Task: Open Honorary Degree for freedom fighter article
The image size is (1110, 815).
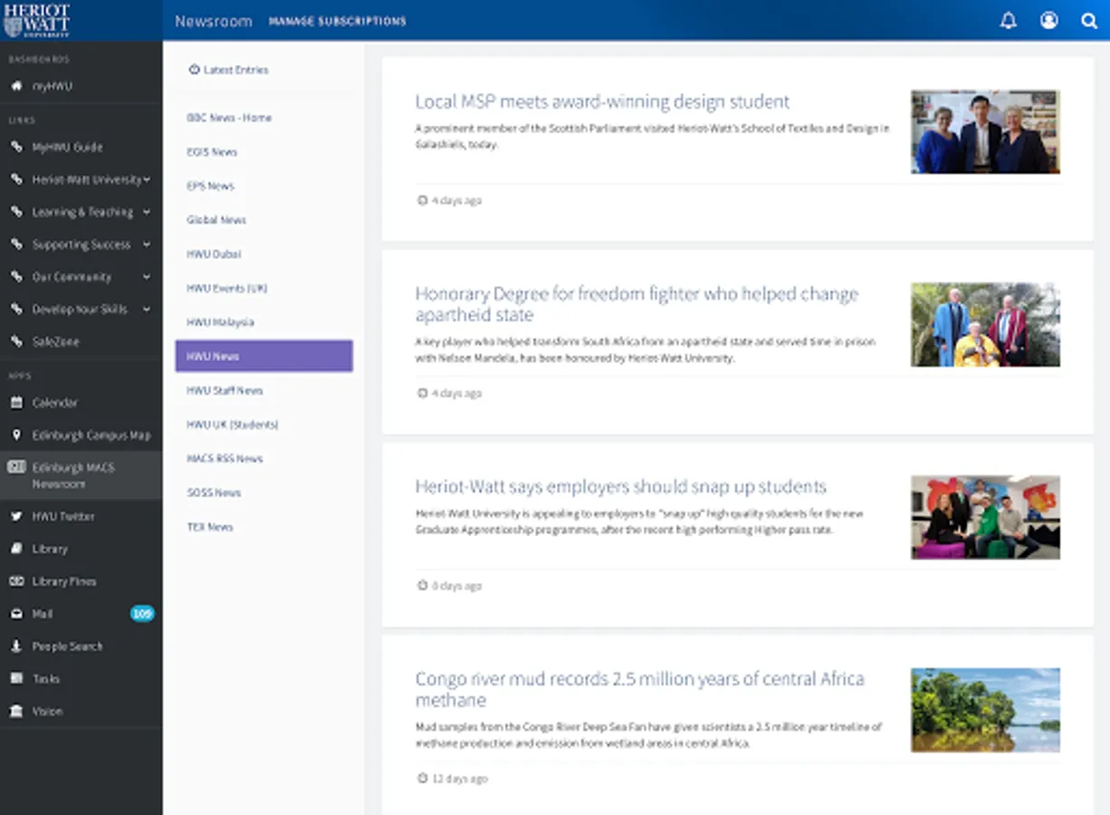Action: tap(636, 304)
